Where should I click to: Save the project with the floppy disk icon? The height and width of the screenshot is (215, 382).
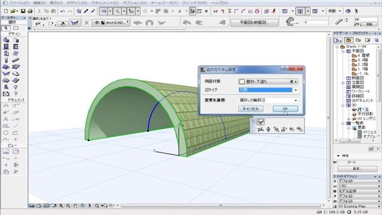(23, 11)
